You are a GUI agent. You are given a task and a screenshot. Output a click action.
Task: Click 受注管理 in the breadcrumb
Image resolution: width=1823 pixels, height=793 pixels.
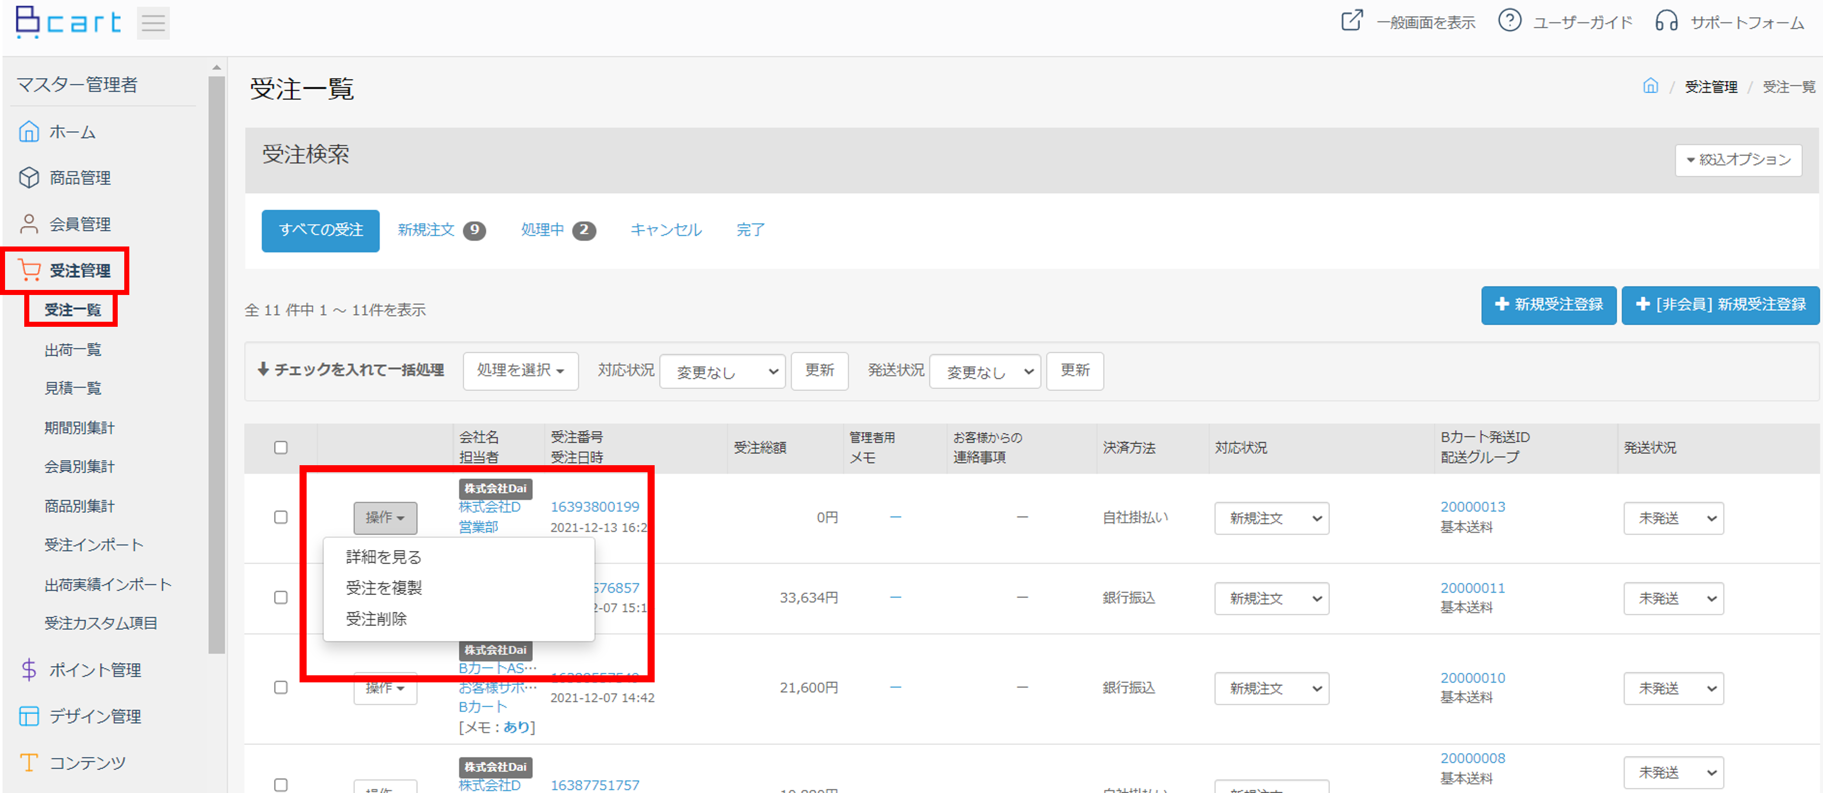coord(1711,86)
